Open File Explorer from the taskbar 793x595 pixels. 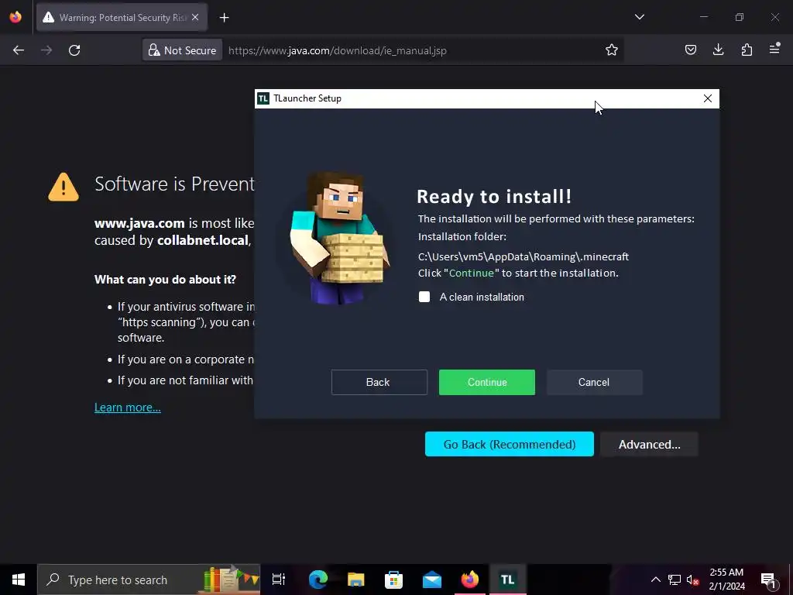coord(356,580)
